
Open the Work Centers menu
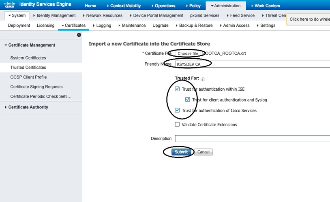tap(266, 6)
